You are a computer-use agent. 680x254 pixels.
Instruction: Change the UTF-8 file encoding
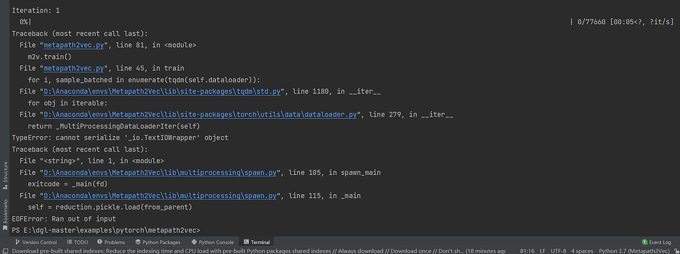(x=558, y=251)
